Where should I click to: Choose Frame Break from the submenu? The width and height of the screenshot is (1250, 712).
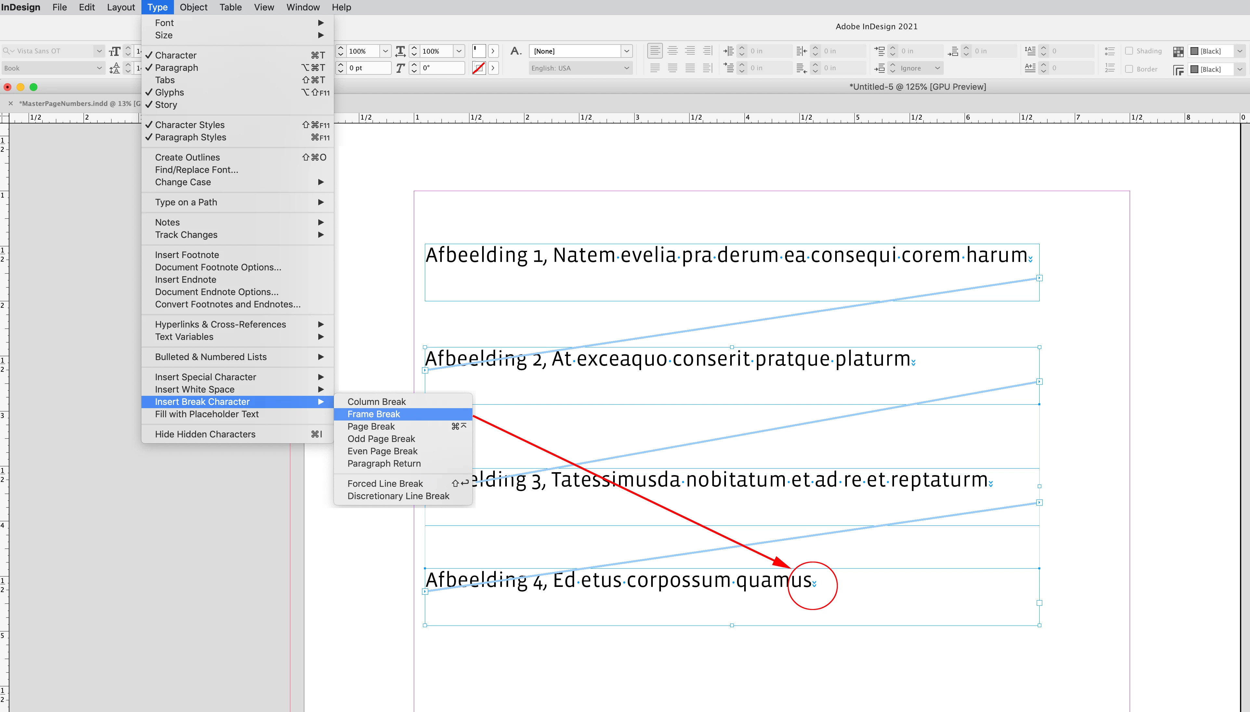pos(374,414)
